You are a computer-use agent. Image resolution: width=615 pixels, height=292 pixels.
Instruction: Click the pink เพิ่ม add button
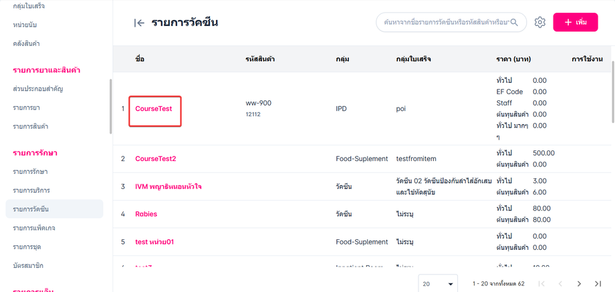pos(575,23)
